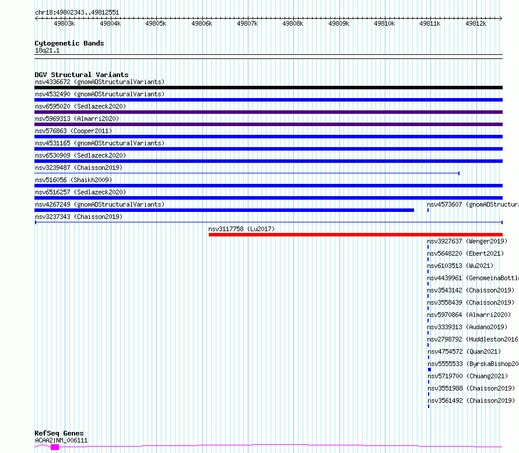519x453 pixels.
Task: Click the blue bar under nsv576863
Action: pyautogui.click(x=268, y=137)
